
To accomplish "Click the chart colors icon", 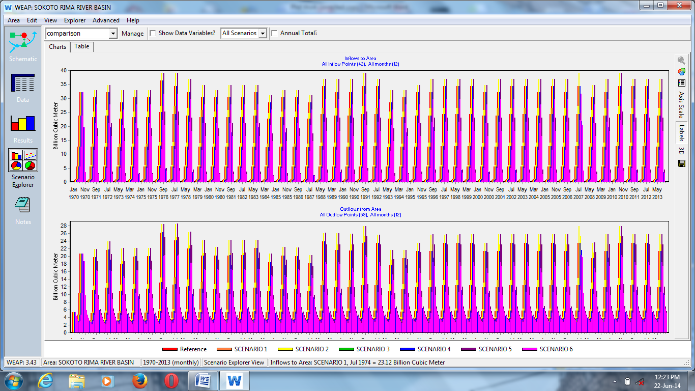I will point(681,72).
